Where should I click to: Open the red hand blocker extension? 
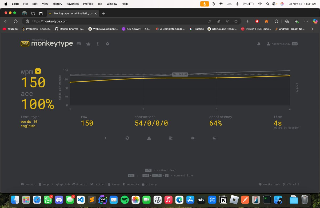tap(257, 21)
